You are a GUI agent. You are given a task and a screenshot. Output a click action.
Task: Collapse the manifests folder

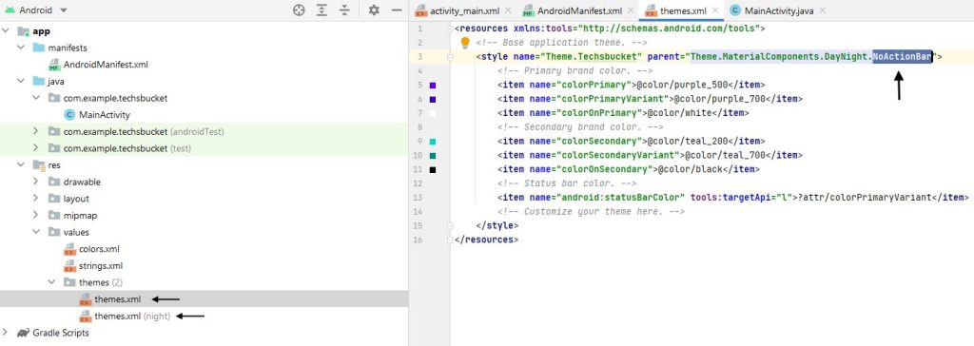[x=21, y=48]
